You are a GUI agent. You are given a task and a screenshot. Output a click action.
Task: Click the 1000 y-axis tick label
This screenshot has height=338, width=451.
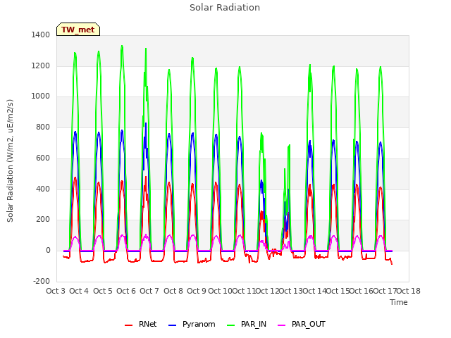(41, 96)
